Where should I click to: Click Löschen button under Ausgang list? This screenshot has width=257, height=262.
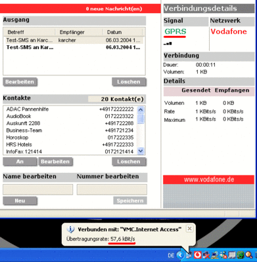(129, 82)
